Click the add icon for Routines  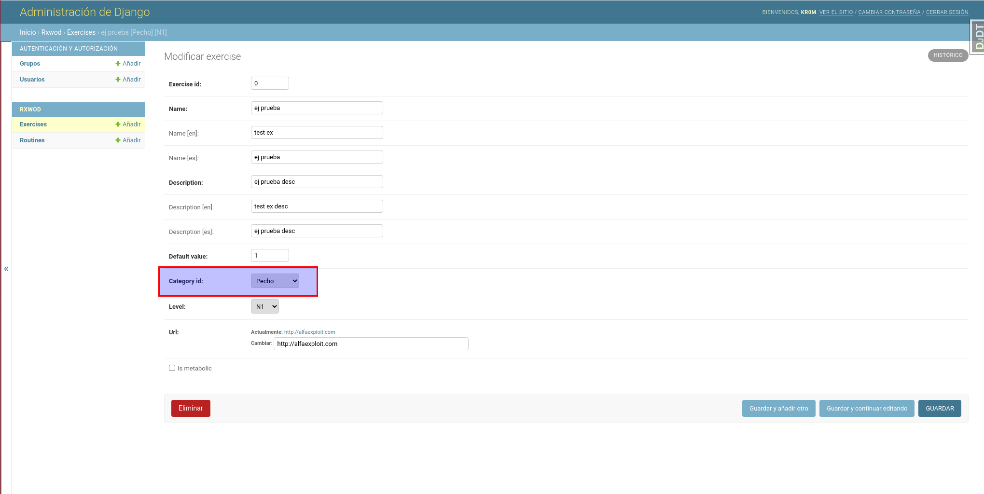(x=118, y=140)
